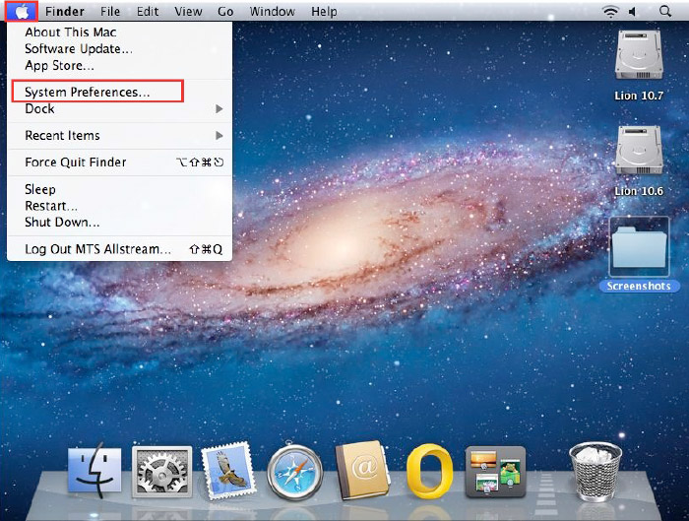
Task: Expand the Recent Items submenu
Action: click(x=119, y=135)
